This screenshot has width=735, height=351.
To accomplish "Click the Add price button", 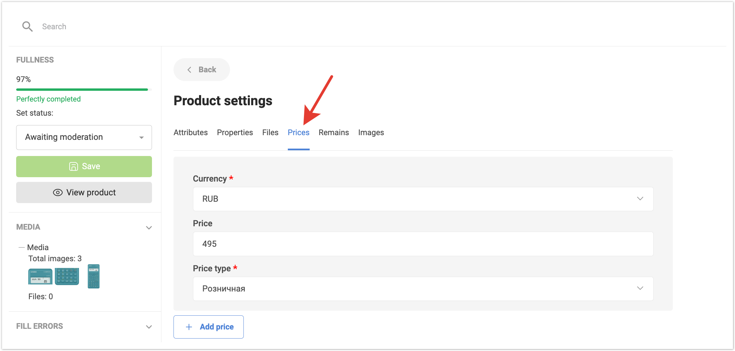I will [208, 327].
